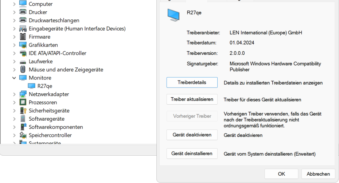
Task: Click the mouse icon for Mäuse und andere Zeigegeräte
Action: coord(23,70)
